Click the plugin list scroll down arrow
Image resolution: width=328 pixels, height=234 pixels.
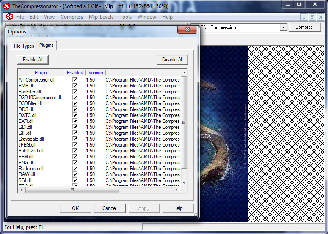tap(184, 183)
